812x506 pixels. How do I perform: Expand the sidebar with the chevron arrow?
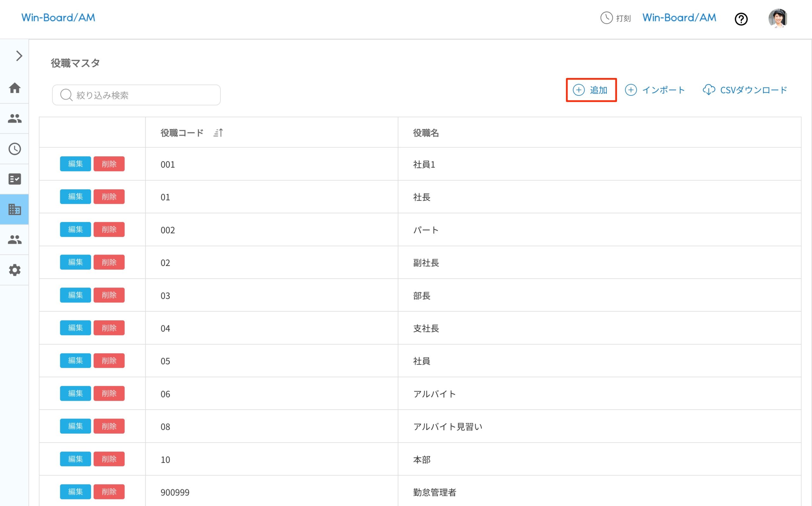coord(19,56)
